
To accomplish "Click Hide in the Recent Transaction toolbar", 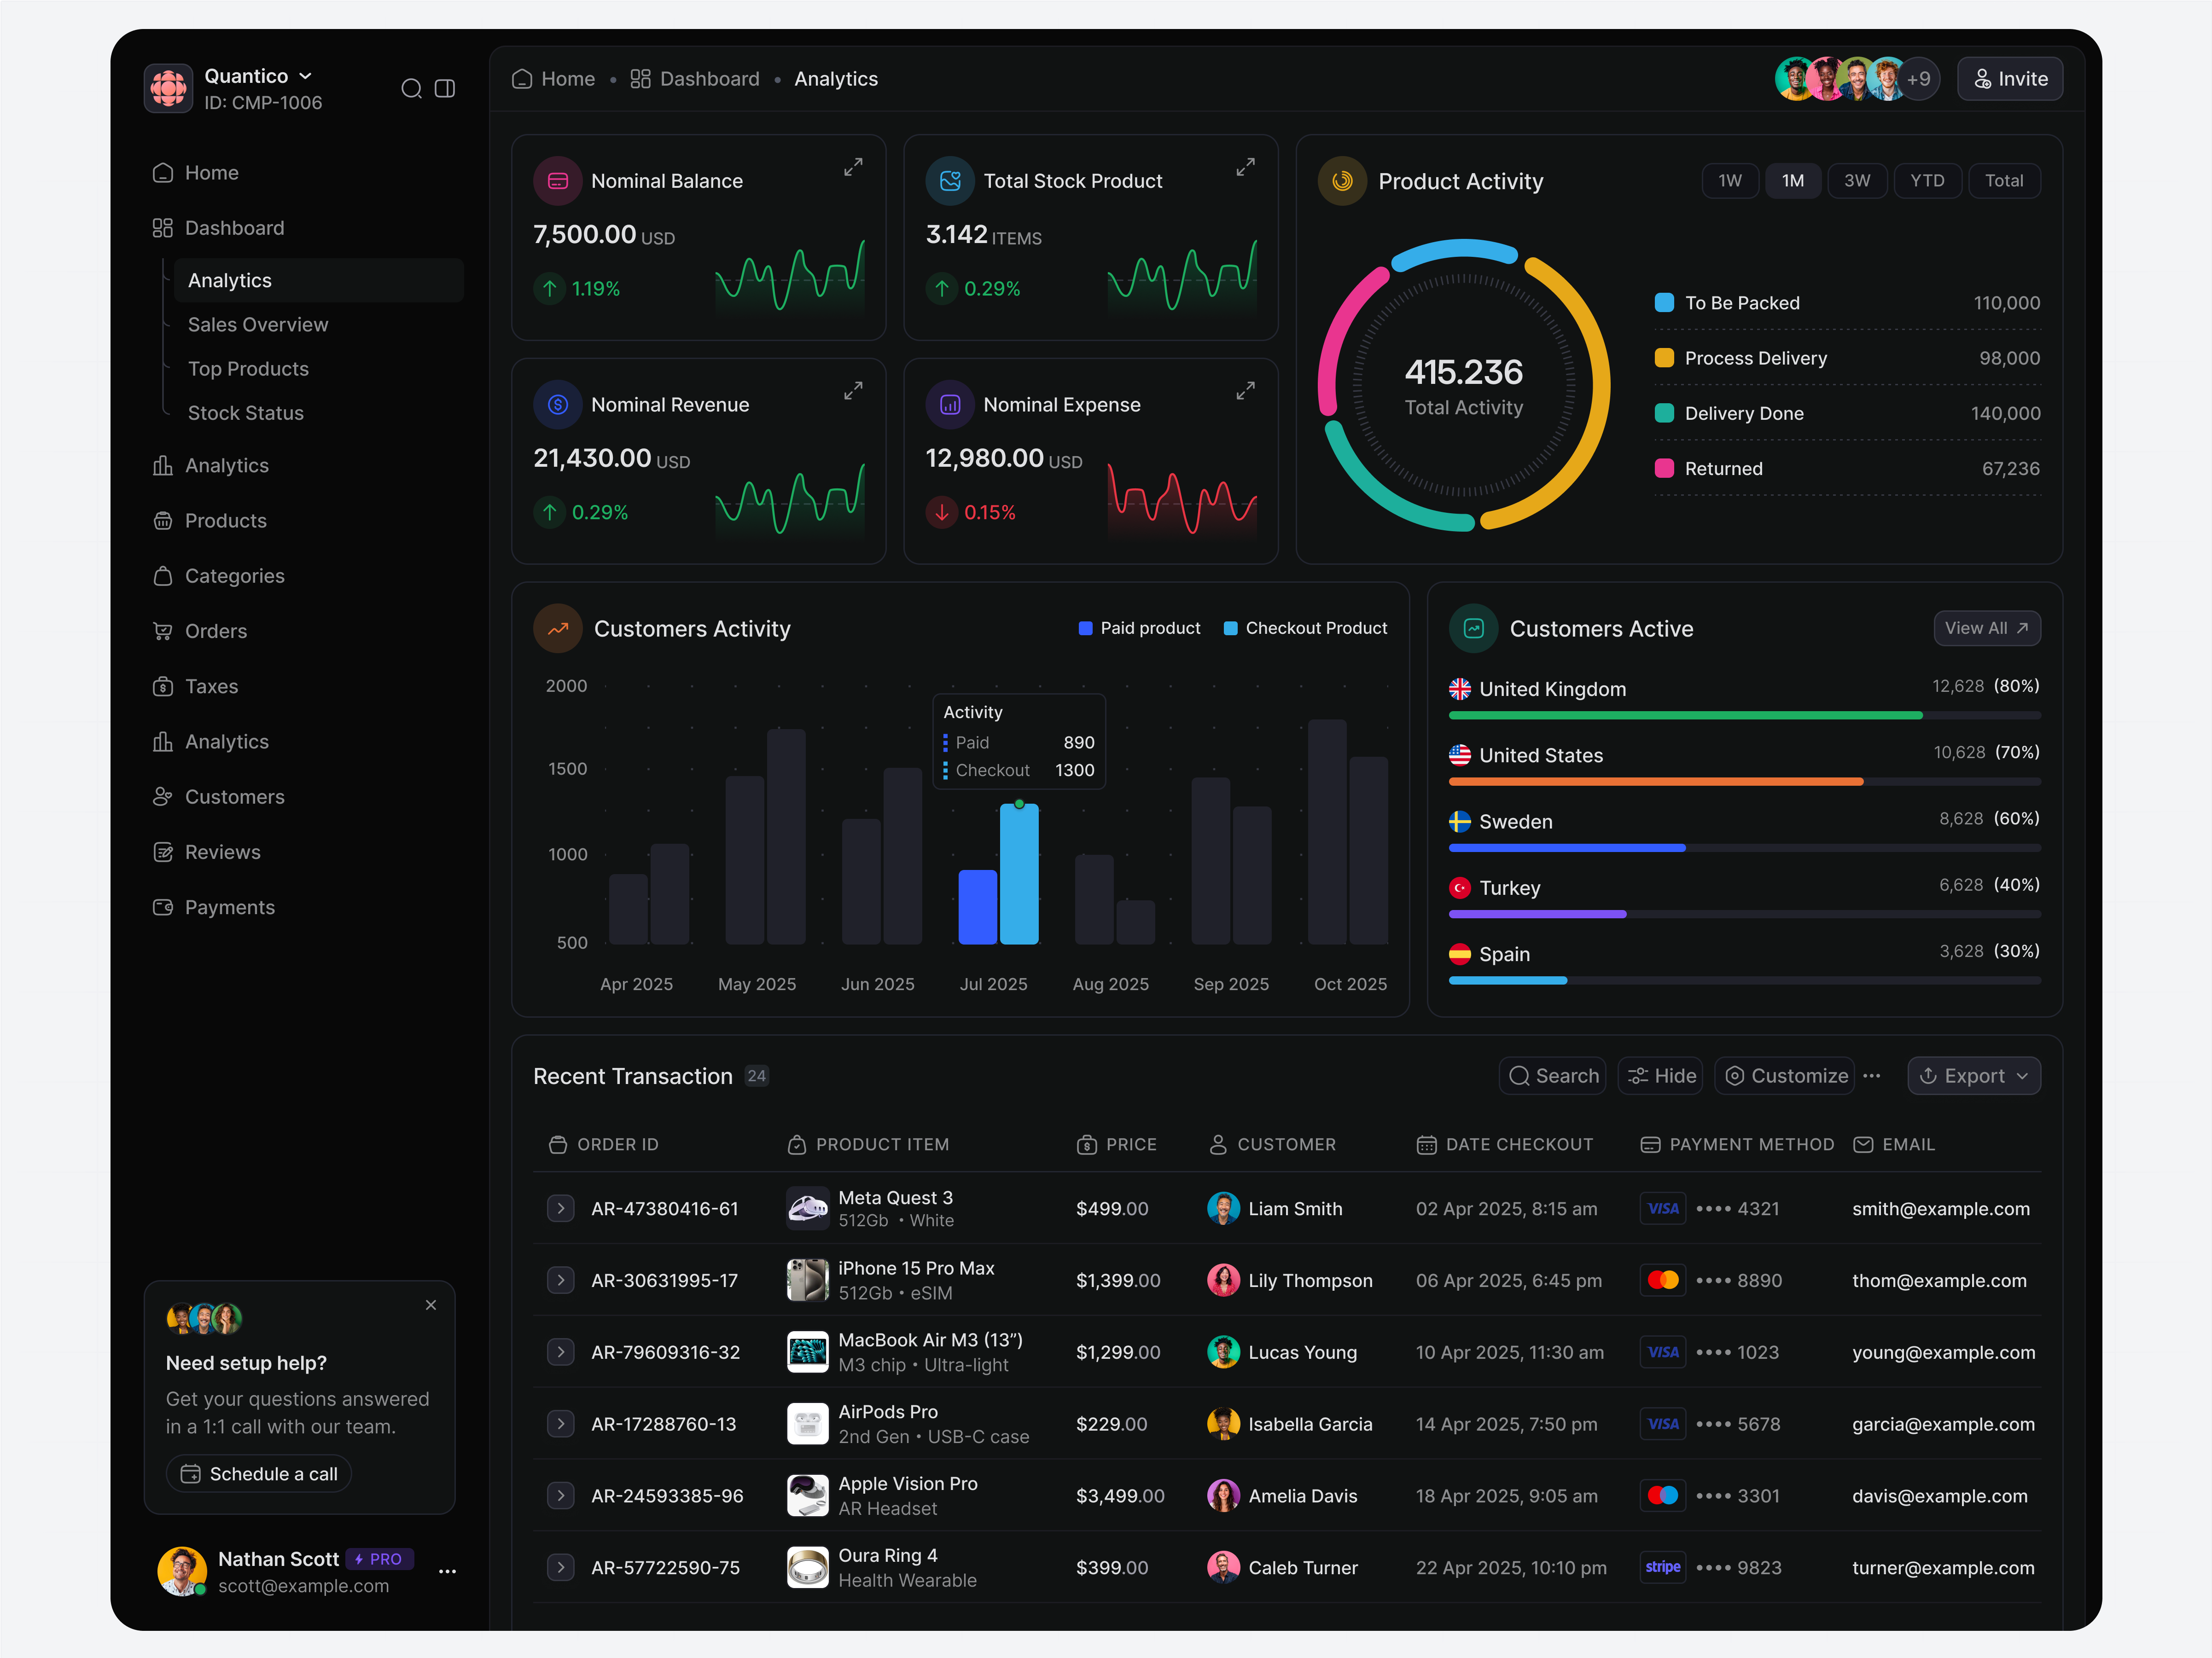I will [1660, 1075].
